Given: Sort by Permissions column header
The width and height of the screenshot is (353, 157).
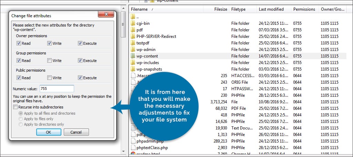Looking at the screenshot, I should coord(305,9).
